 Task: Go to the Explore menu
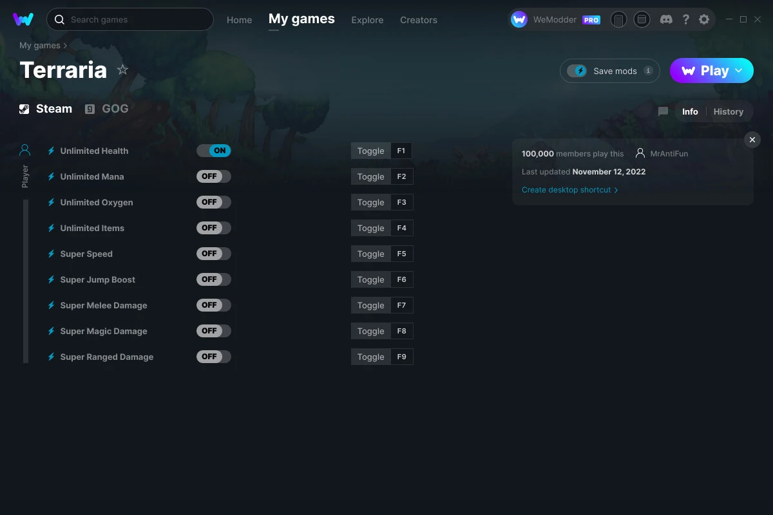[367, 20]
